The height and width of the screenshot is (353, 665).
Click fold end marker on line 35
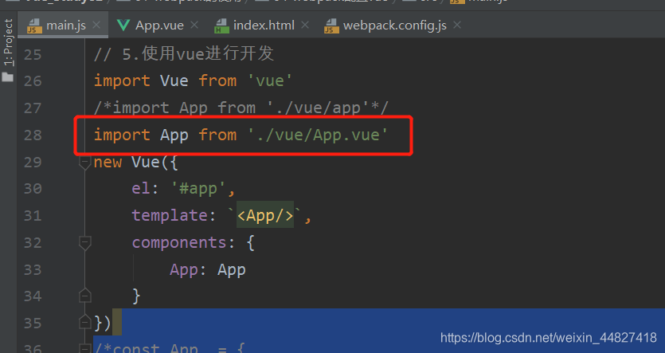[85, 323]
